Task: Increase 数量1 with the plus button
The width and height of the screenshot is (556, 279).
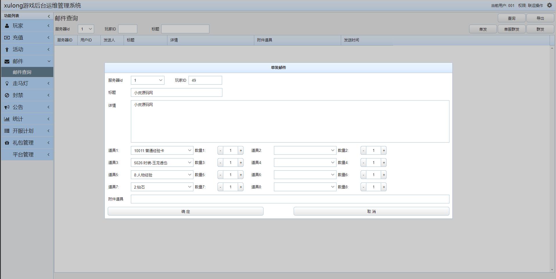Action: [241, 150]
